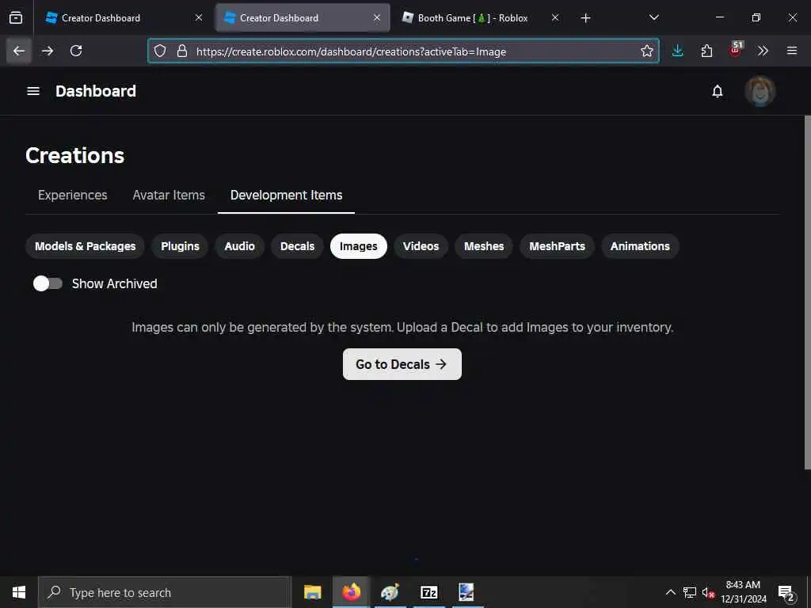811x608 pixels.
Task: Open the extensions puzzle icon
Action: point(706,51)
